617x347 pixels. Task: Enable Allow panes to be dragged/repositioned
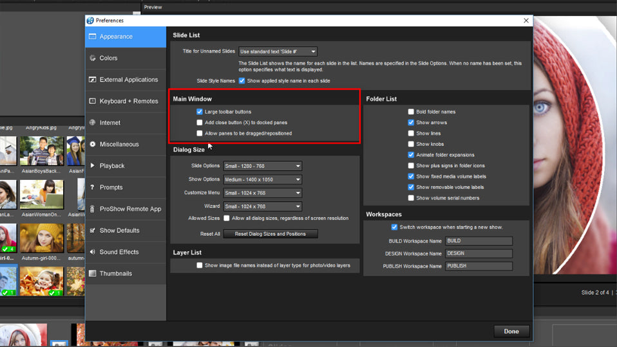pos(200,134)
